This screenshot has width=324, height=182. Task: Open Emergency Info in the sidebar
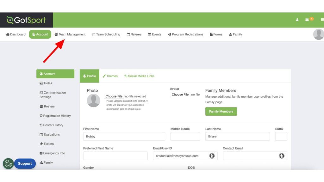coord(54,153)
